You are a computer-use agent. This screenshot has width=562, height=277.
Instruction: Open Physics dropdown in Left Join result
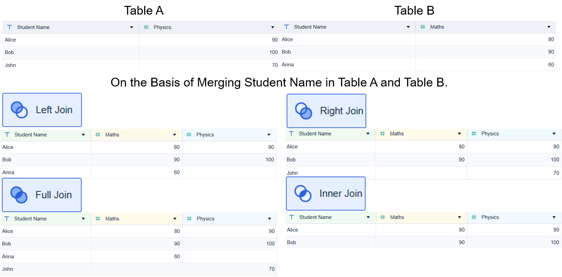(x=269, y=135)
